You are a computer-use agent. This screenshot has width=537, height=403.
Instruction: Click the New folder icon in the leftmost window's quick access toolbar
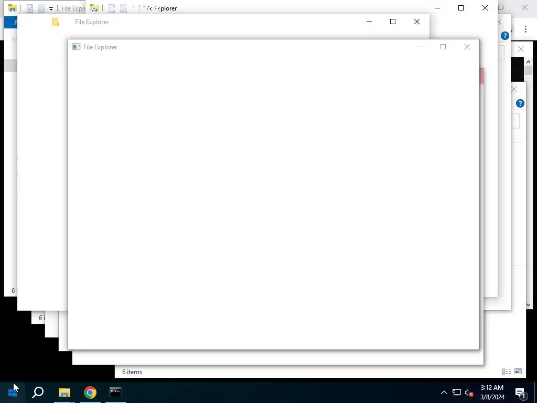(41, 8)
